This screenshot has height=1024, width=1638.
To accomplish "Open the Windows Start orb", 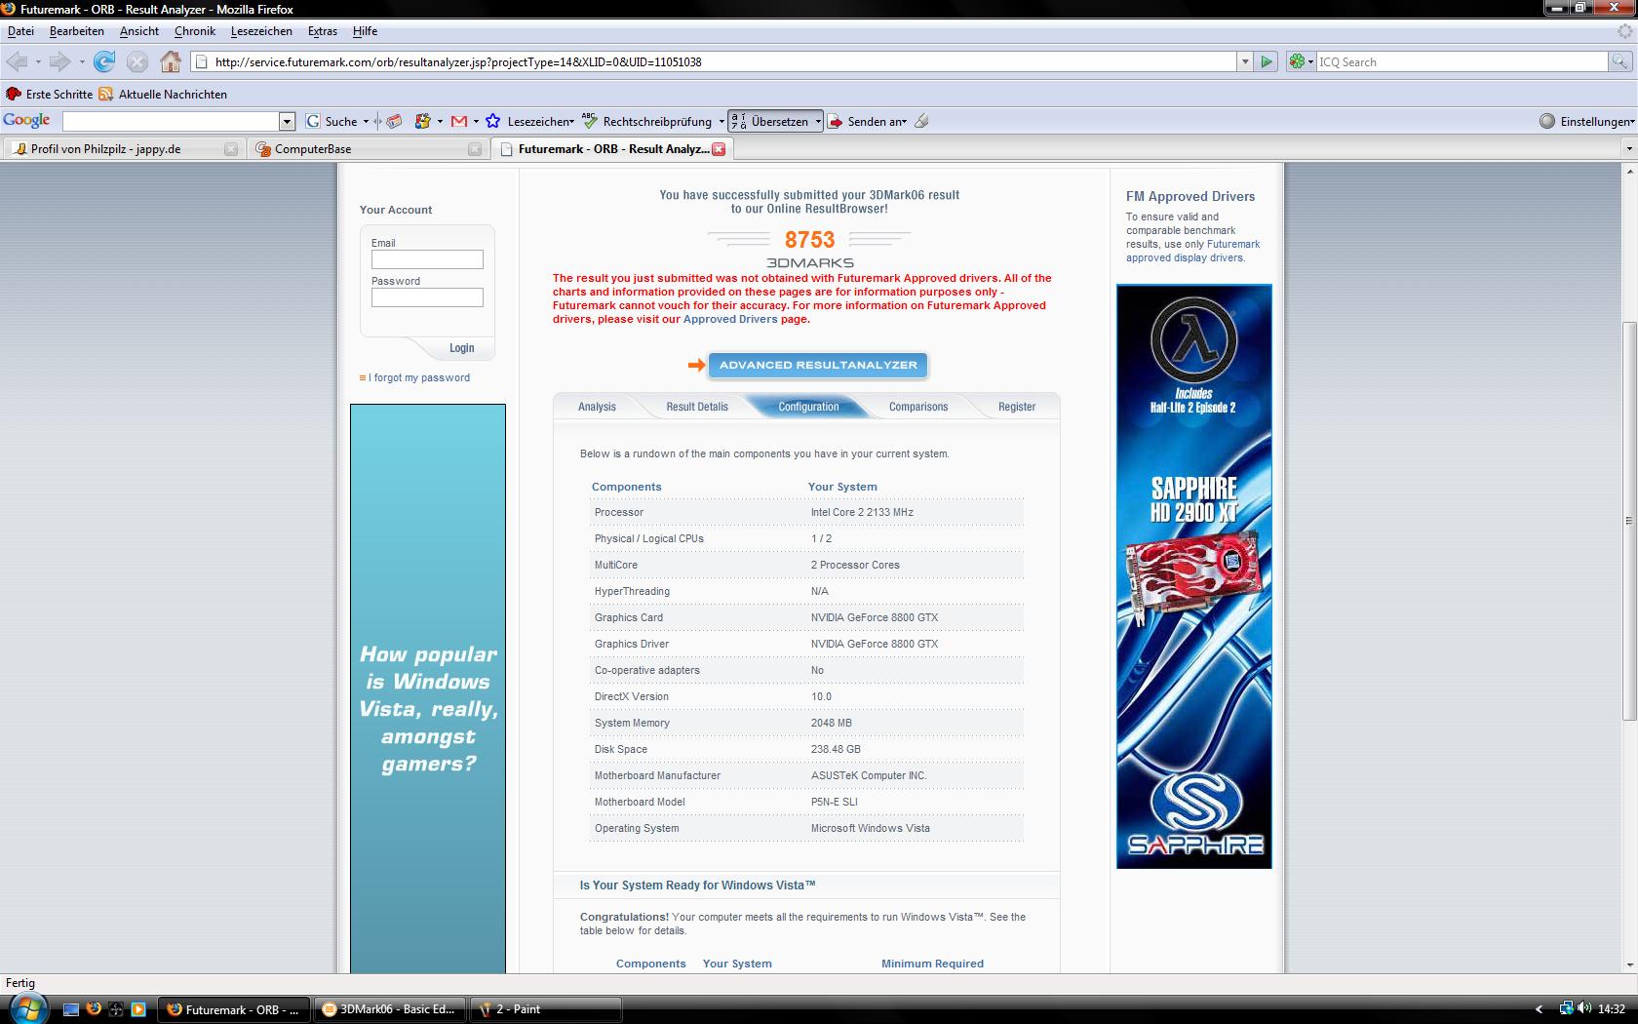I will pos(26,1008).
